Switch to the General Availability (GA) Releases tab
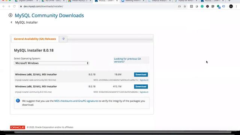The width and height of the screenshot is (240, 135). point(35,39)
